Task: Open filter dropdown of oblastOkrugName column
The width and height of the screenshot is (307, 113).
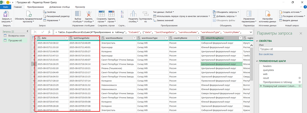Action: (240, 38)
